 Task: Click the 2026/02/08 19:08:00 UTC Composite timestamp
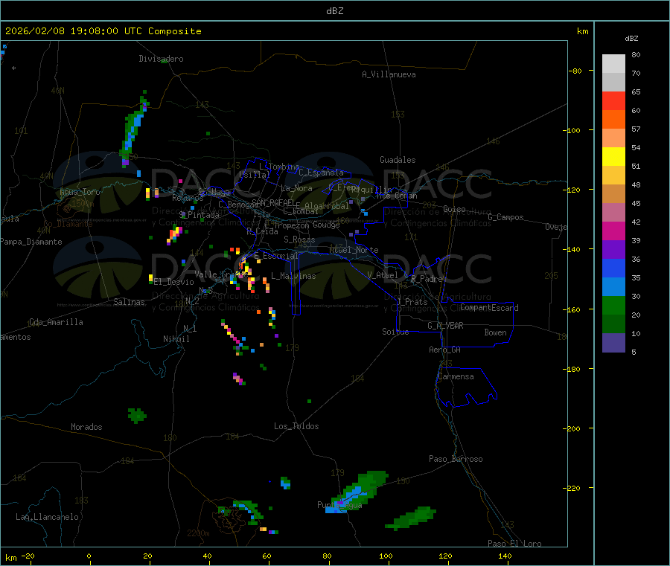pyautogui.click(x=103, y=31)
